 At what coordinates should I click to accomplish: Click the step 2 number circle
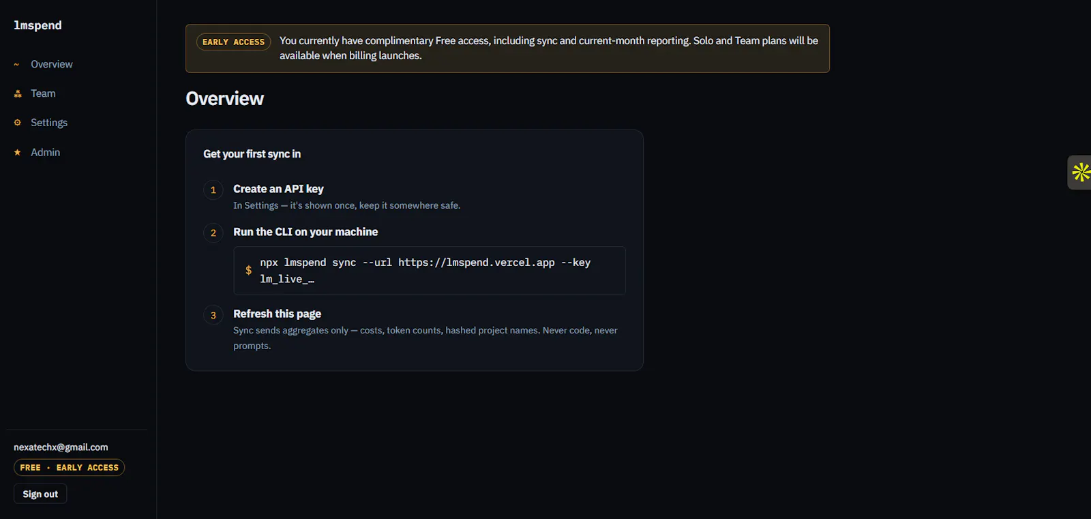(x=213, y=233)
